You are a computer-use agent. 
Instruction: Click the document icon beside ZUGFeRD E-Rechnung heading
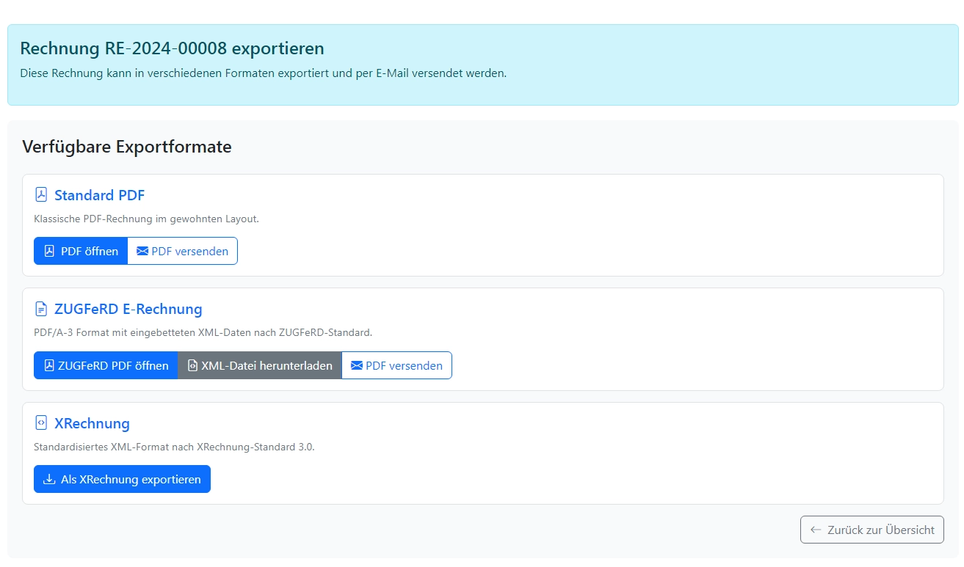(x=41, y=309)
